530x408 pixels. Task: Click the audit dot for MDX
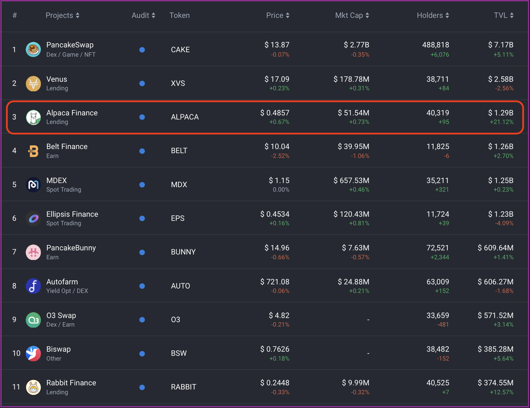click(x=142, y=185)
